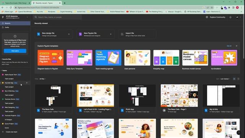Image resolution: width=245 pixels, height=138 pixels.
Task: Open the Last viewed sort dropdown
Action: (225, 79)
